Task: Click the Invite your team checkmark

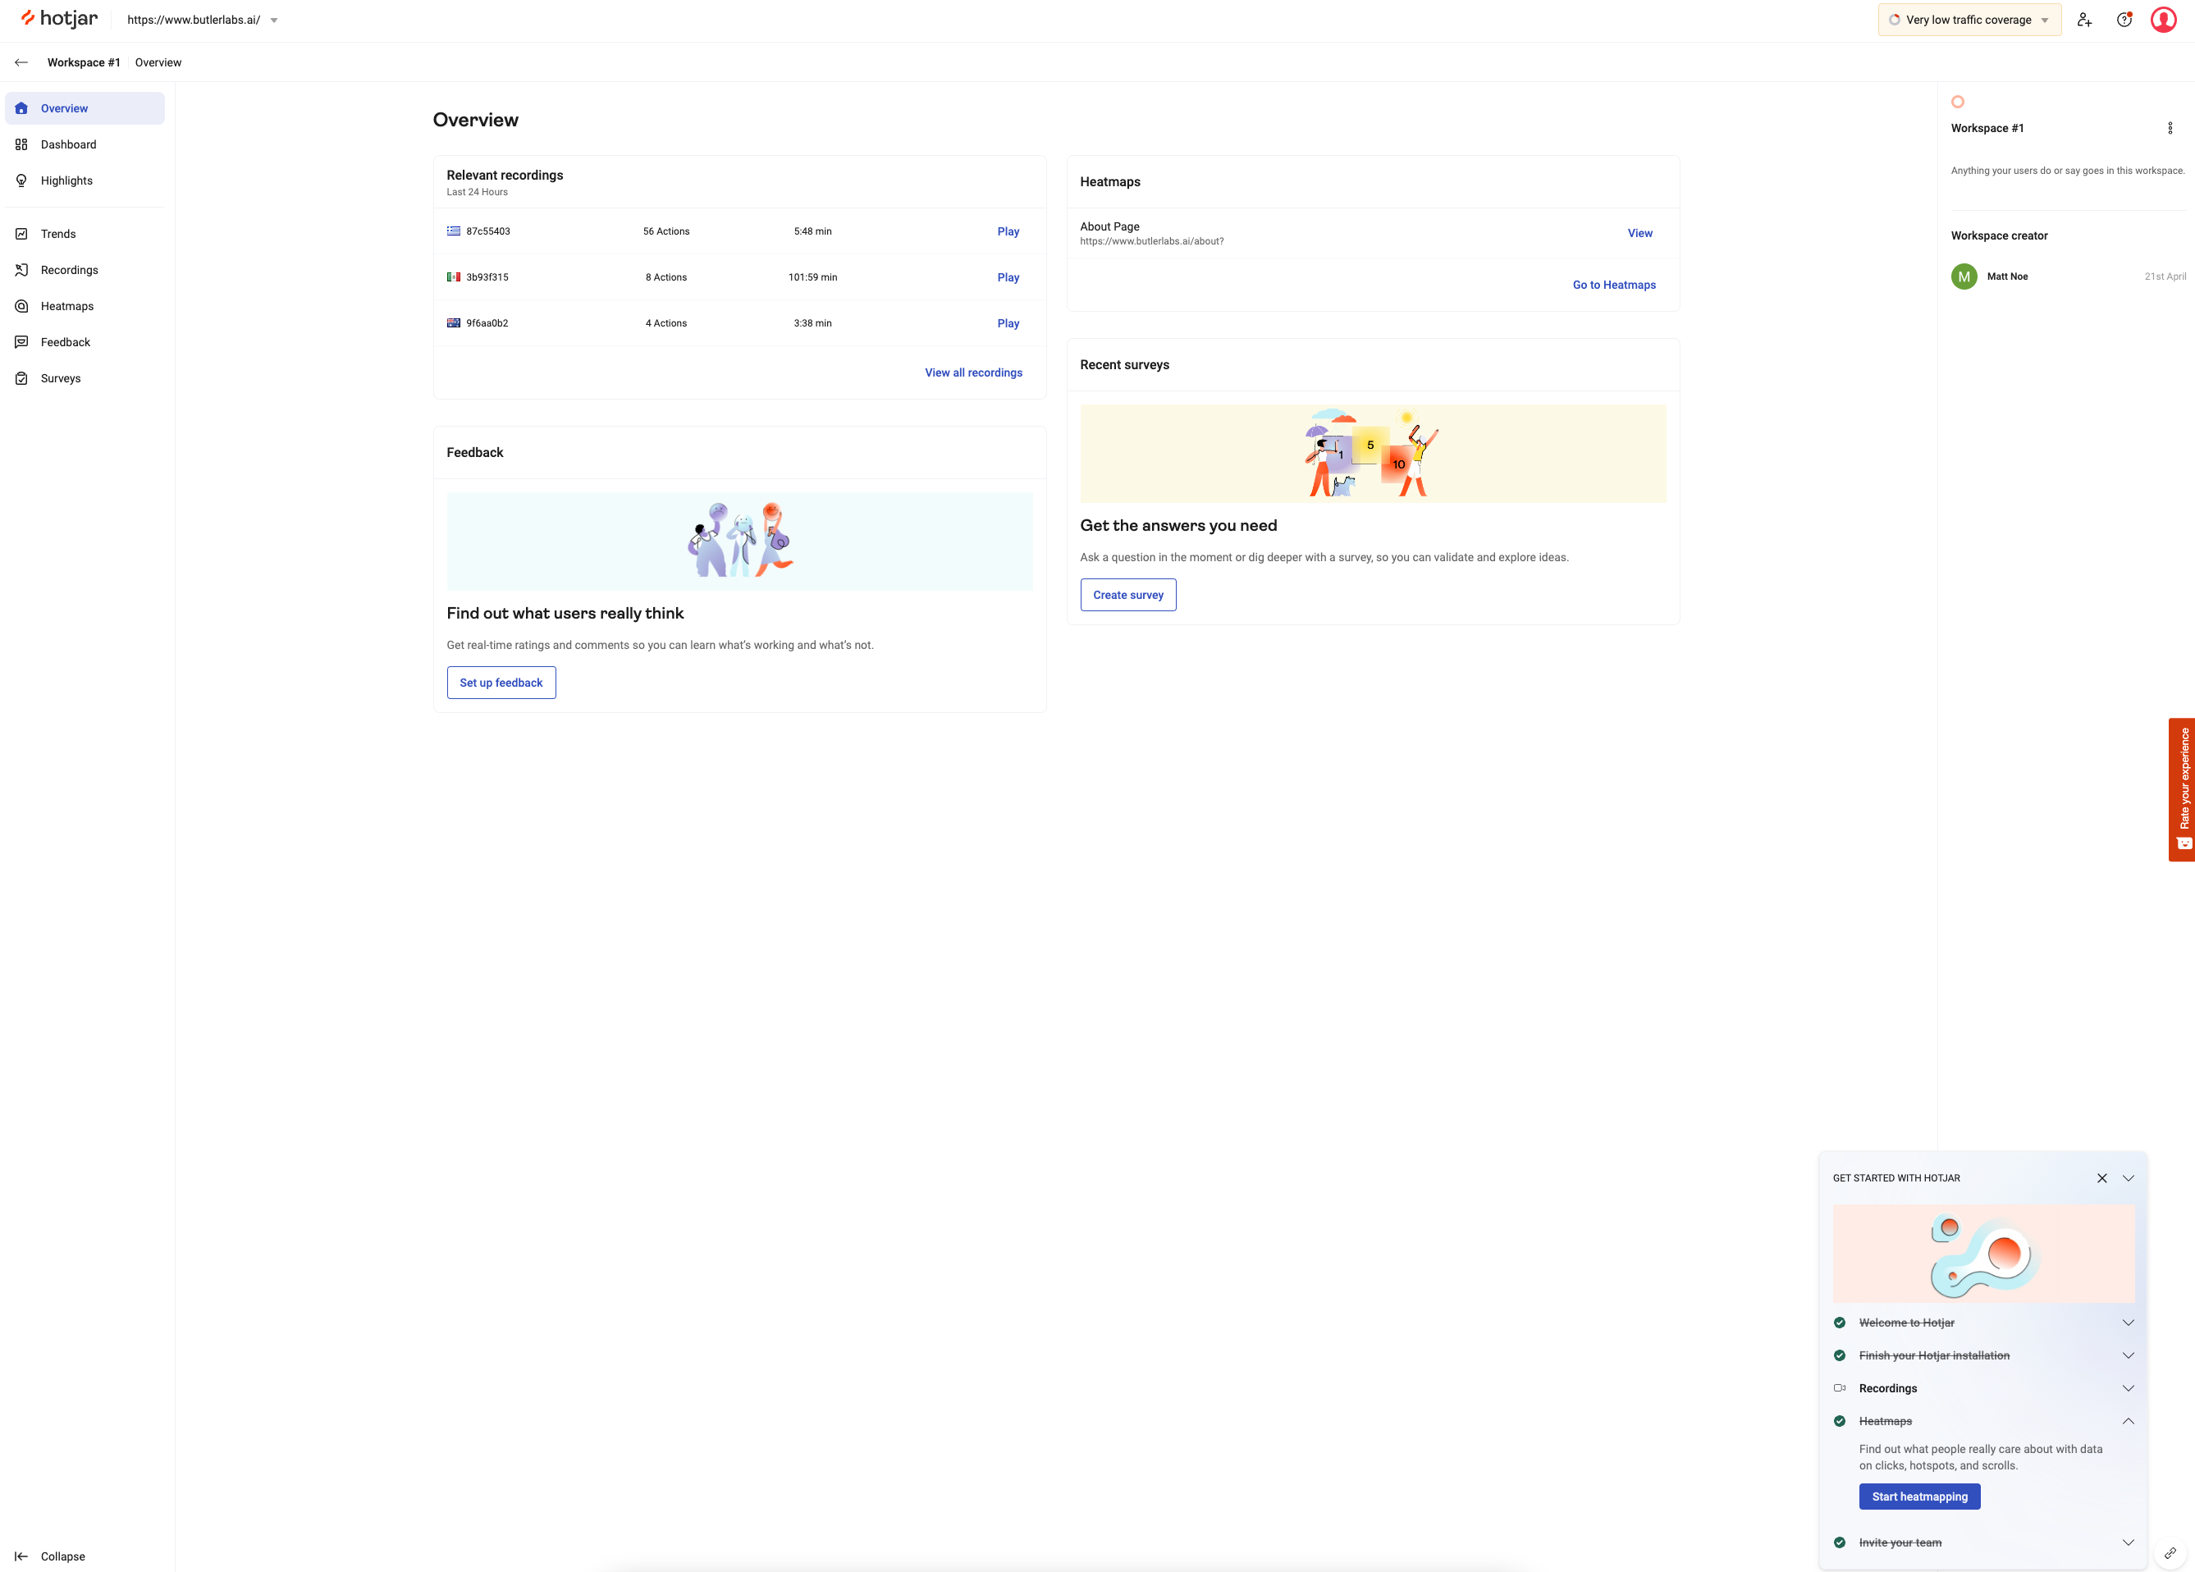Action: coord(1840,1543)
